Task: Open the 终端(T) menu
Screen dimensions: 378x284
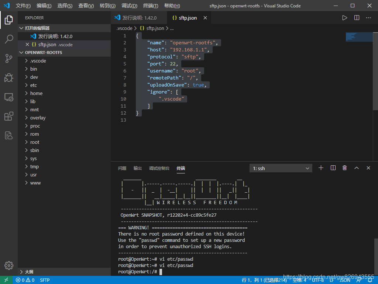Action: coord(151,6)
